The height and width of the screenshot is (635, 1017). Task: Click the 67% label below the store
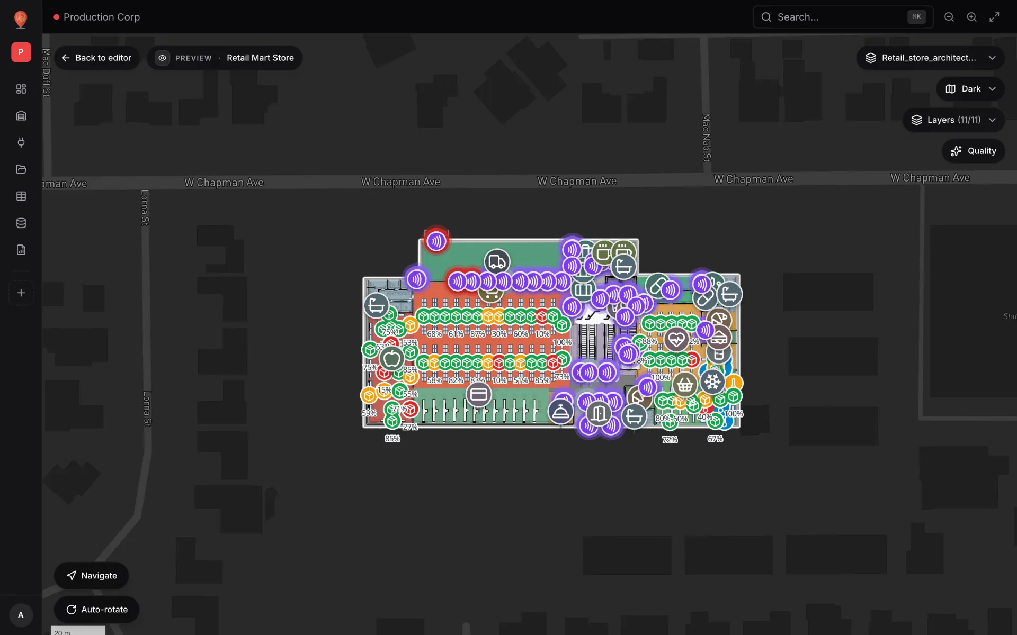pyautogui.click(x=715, y=439)
